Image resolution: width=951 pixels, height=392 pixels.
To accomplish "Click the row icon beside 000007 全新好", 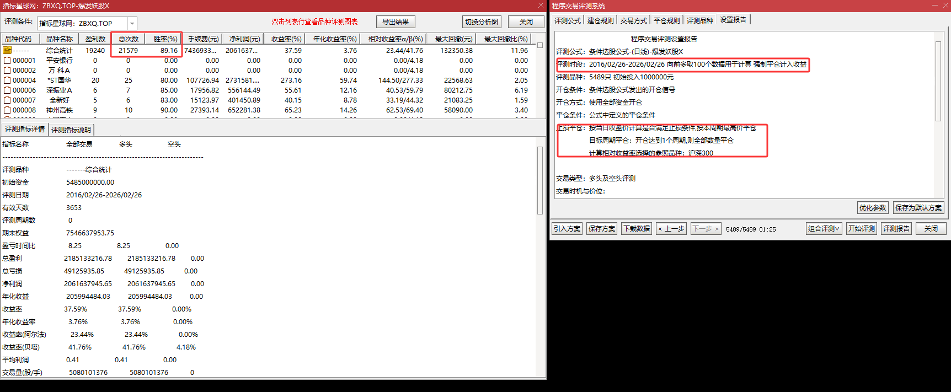I will coord(7,100).
